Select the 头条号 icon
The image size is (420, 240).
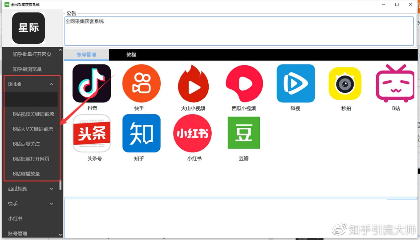click(x=92, y=133)
